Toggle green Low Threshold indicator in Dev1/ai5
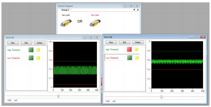Screen dimensions: 211x107 coord(31,58)
